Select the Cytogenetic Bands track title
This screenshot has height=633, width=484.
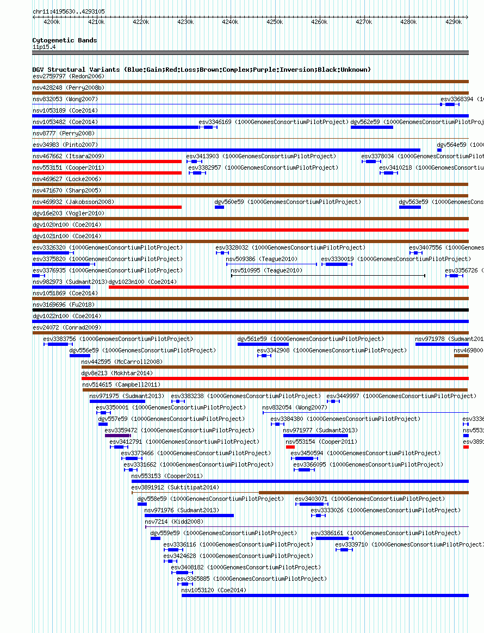[x=65, y=40]
